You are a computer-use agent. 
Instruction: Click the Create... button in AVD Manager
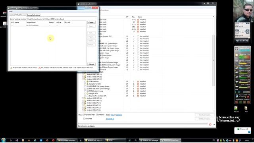click(91, 22)
